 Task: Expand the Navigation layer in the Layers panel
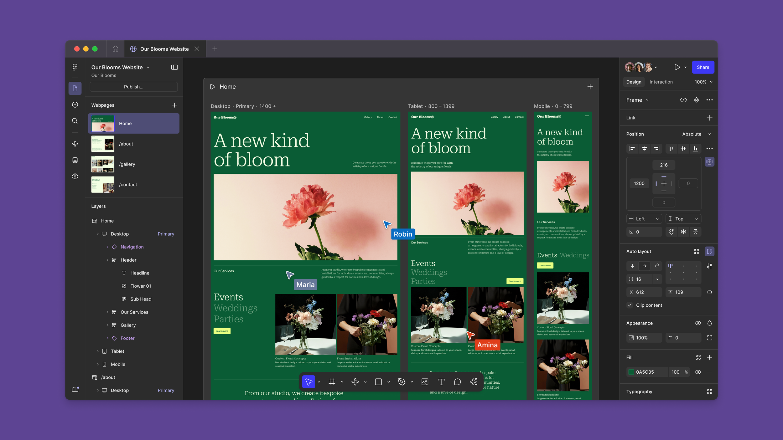point(108,247)
